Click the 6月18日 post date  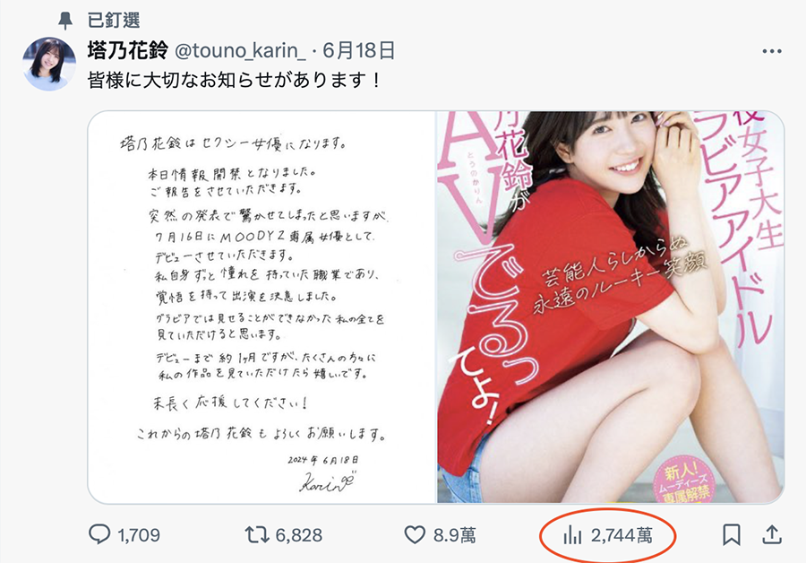[359, 50]
